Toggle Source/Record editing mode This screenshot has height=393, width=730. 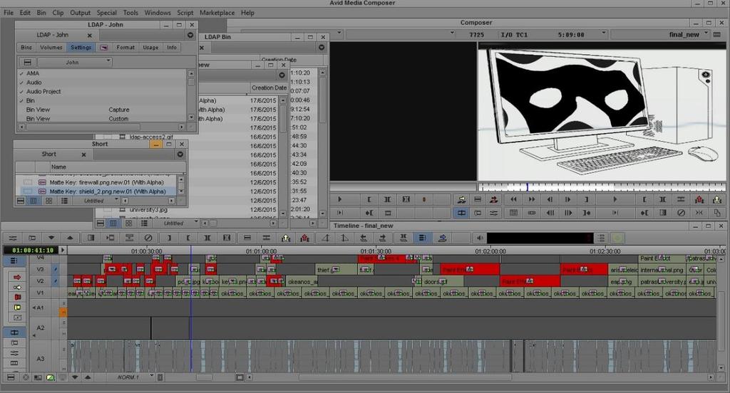[x=461, y=213]
